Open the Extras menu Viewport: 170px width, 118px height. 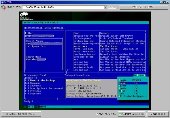click(59, 28)
